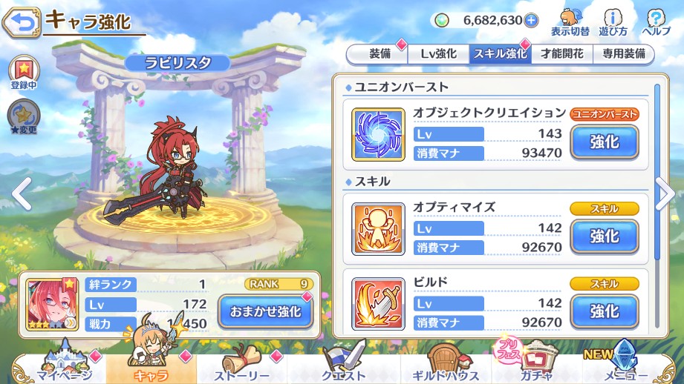684x384 pixels.
Task: Switch to the 装備 tab
Action: coord(378,54)
